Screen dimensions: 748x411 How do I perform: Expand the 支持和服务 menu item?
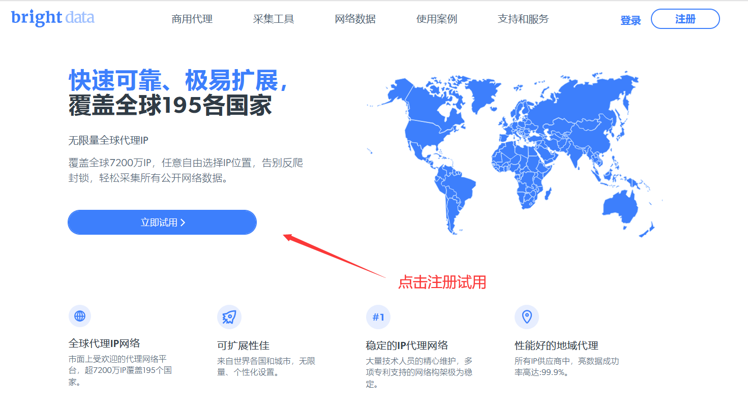523,19
